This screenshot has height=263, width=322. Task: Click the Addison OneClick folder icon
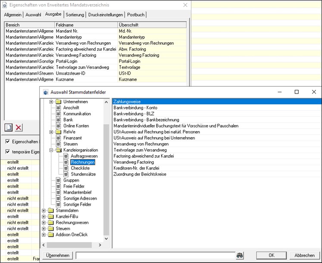51,235
